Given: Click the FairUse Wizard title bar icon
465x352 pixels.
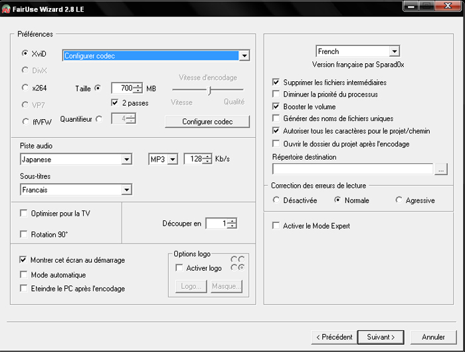Looking at the screenshot, I should (x=6, y=9).
